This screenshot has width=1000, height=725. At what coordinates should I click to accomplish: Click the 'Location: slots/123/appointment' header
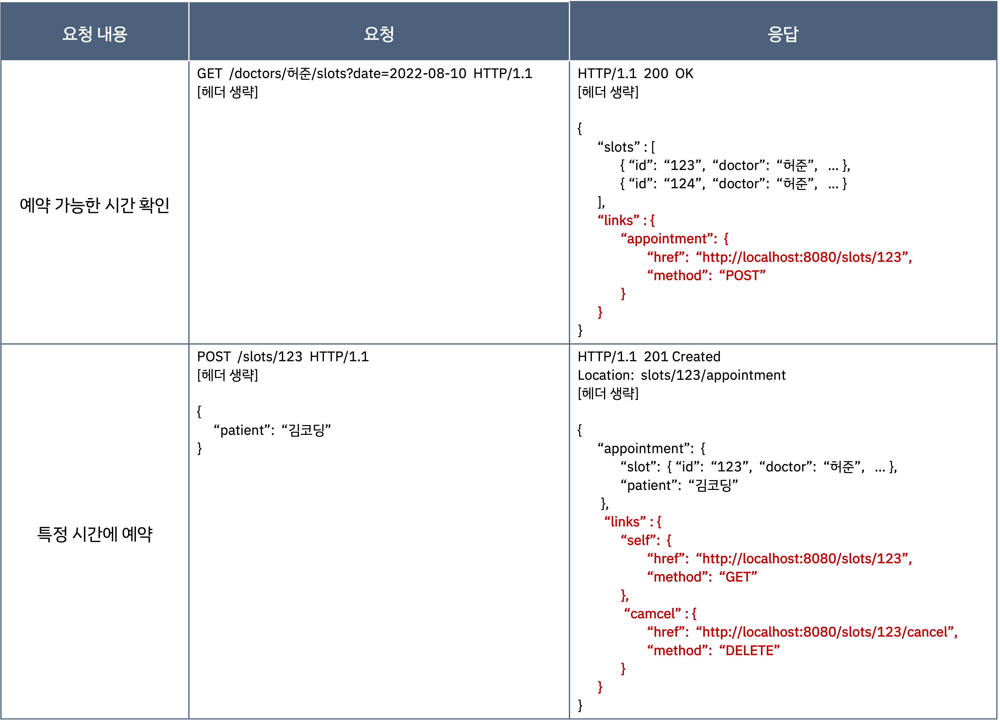(x=682, y=375)
